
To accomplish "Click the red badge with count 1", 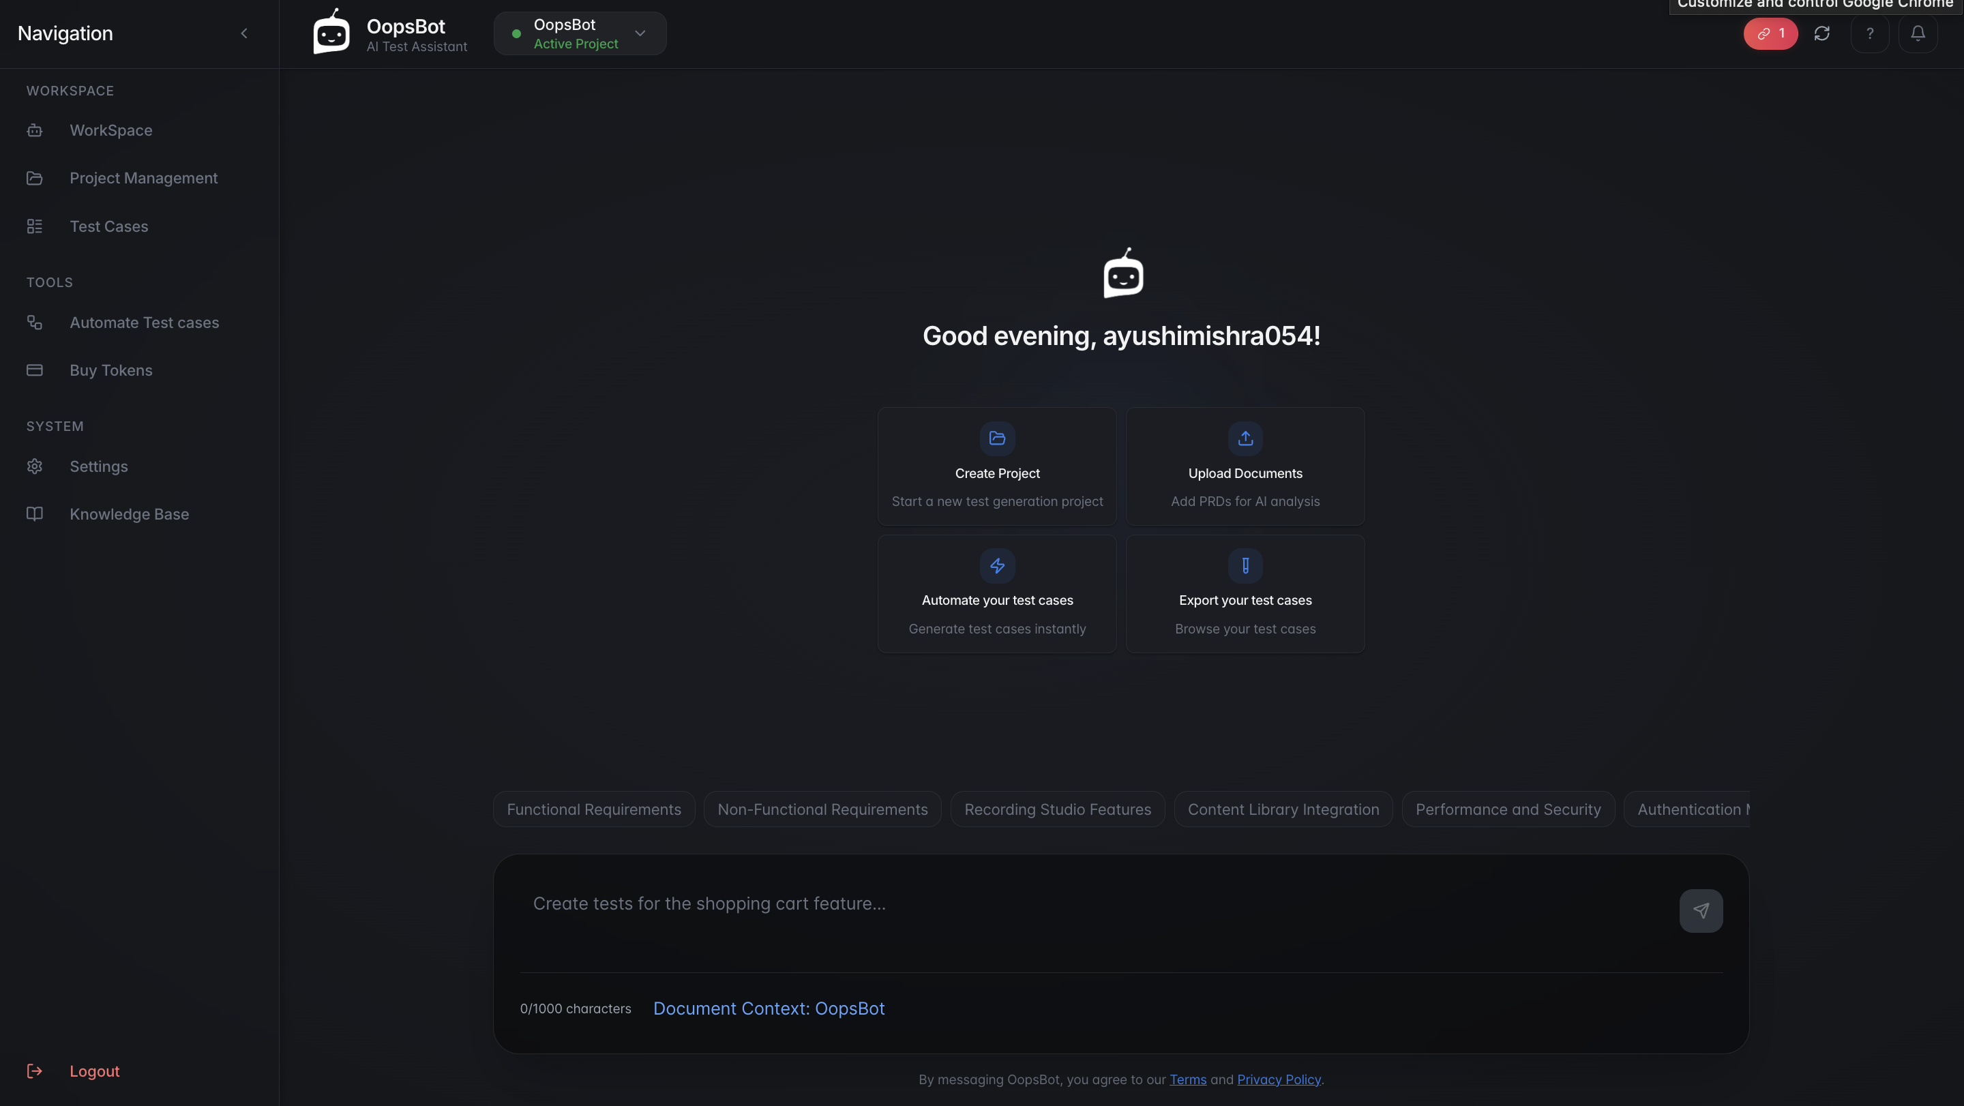I will point(1770,33).
